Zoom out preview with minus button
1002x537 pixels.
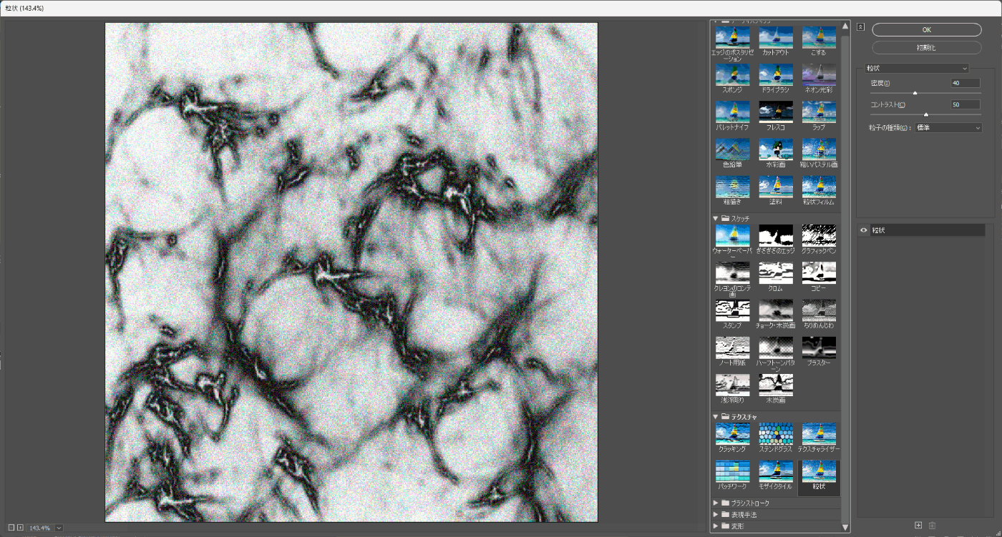pos(11,528)
